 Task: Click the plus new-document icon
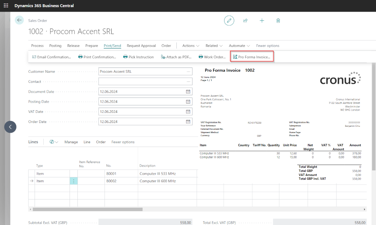[x=262, y=21]
